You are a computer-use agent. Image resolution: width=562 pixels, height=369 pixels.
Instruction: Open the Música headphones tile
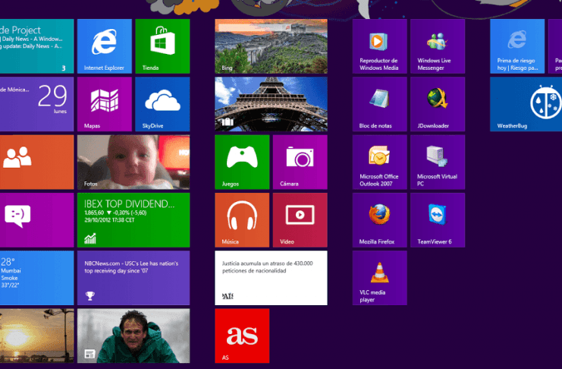click(242, 220)
